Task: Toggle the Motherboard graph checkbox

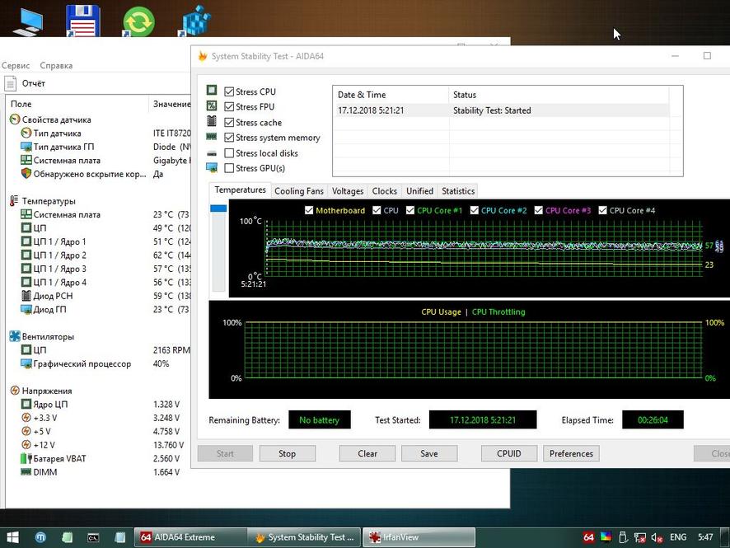Action: (x=309, y=210)
